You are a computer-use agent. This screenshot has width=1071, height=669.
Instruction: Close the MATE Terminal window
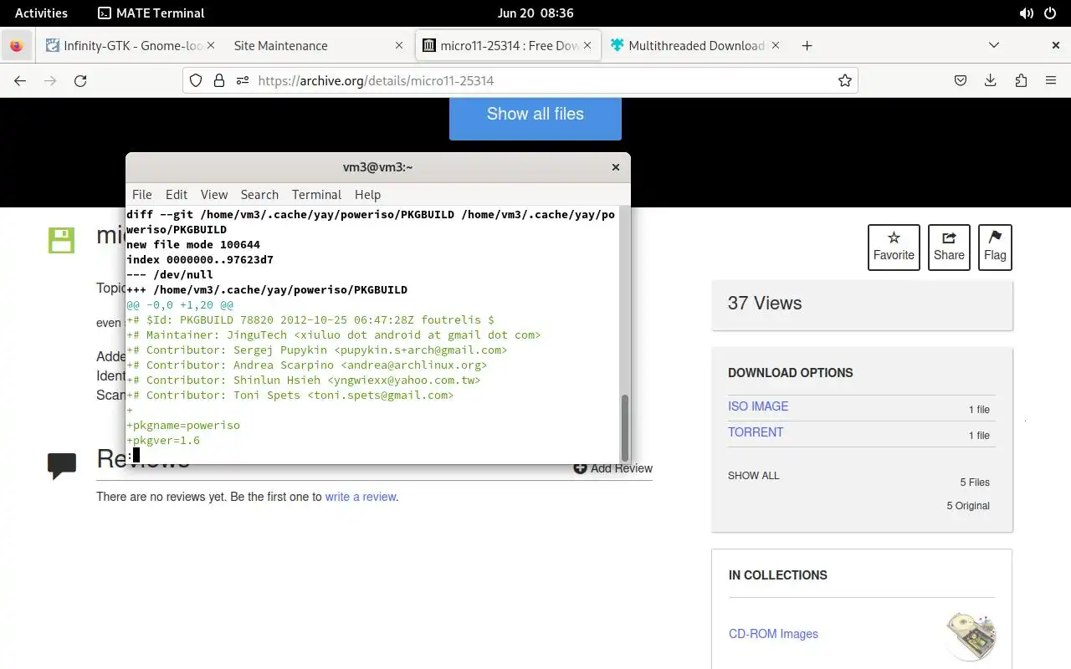point(616,167)
